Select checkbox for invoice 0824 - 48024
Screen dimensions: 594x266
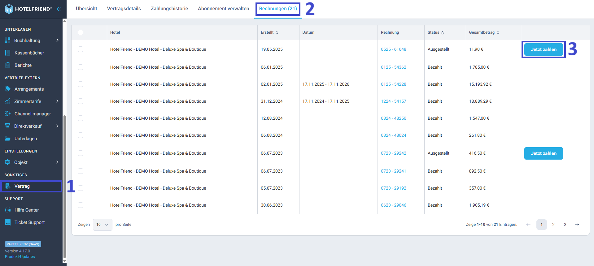(x=81, y=135)
